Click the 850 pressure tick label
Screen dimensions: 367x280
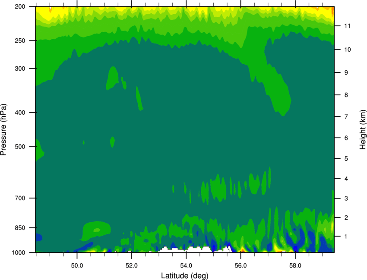point(20,228)
